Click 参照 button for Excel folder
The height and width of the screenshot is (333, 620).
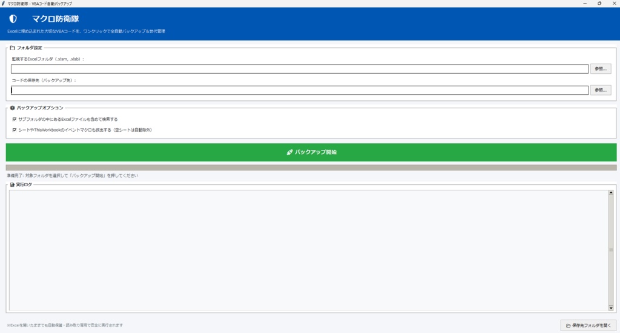(601, 69)
